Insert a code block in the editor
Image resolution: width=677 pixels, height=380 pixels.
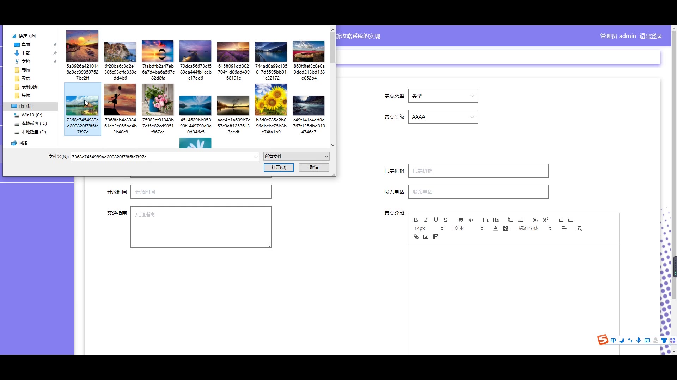pos(470,220)
